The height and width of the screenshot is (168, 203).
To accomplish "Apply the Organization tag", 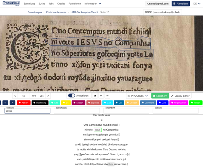I will coord(179,103).
